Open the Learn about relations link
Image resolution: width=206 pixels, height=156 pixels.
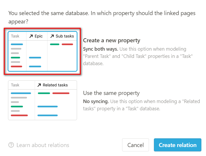[x=43, y=145]
